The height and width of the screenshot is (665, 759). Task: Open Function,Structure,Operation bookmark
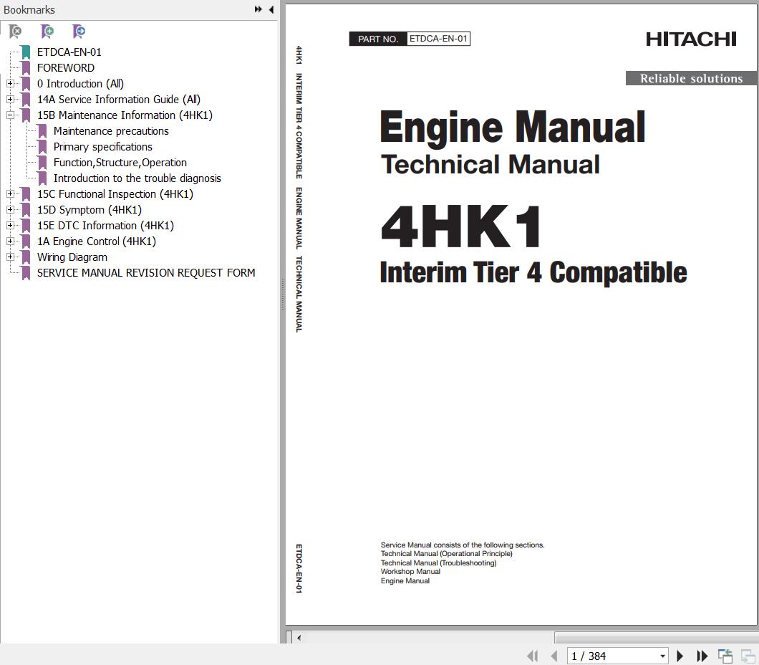(x=120, y=162)
